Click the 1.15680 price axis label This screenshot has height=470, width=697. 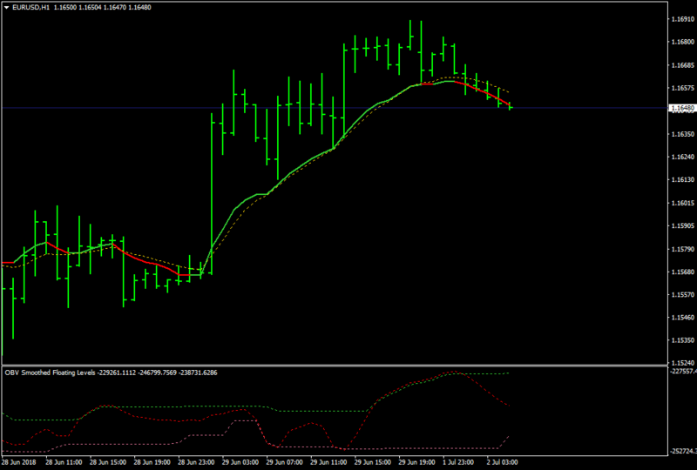683,272
